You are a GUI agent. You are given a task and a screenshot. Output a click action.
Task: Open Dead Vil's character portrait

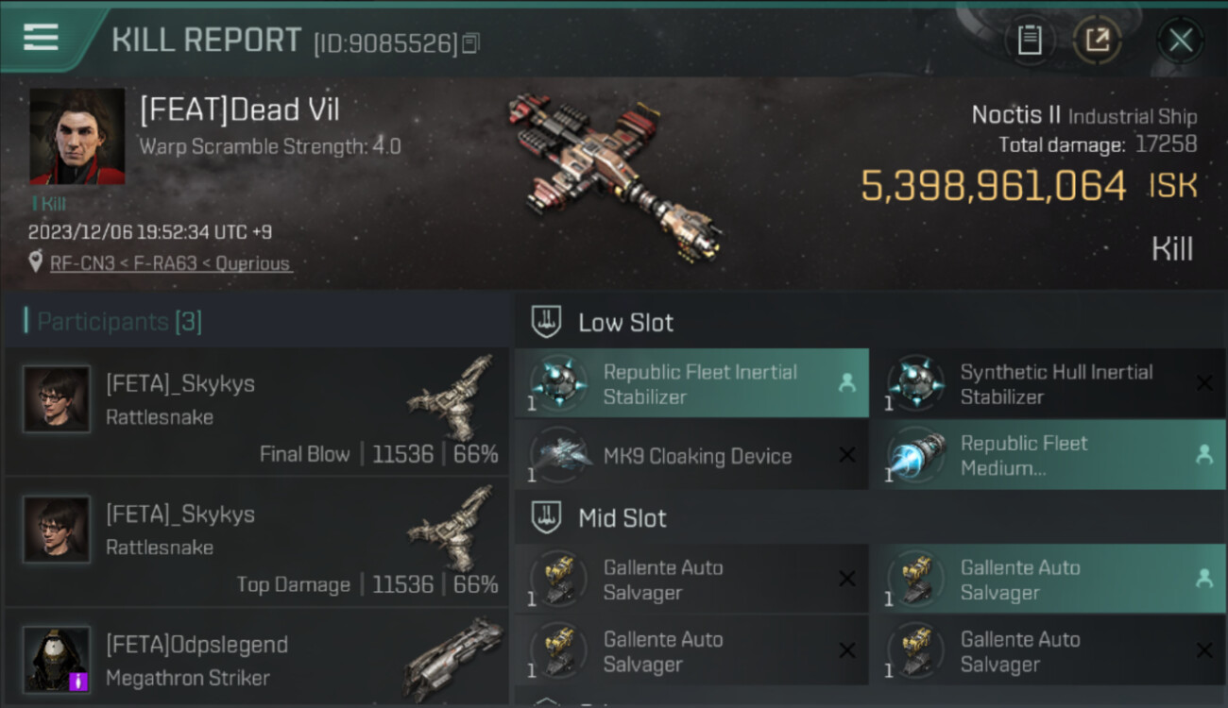point(77,136)
